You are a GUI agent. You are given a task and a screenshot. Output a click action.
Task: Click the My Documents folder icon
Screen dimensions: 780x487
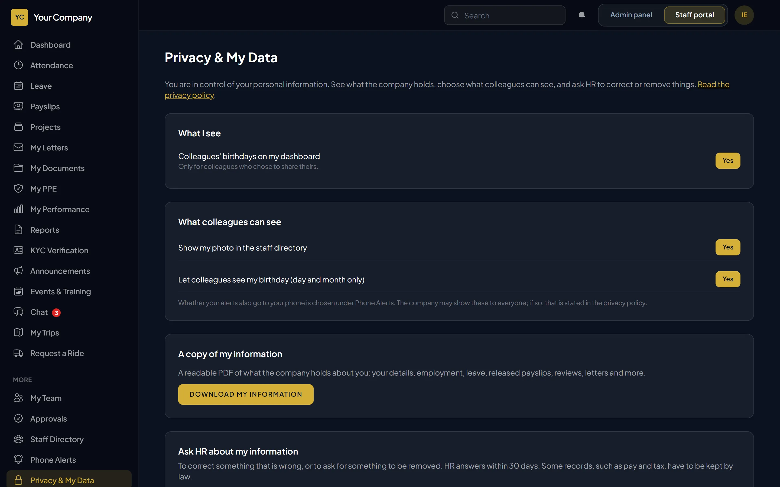pos(18,168)
